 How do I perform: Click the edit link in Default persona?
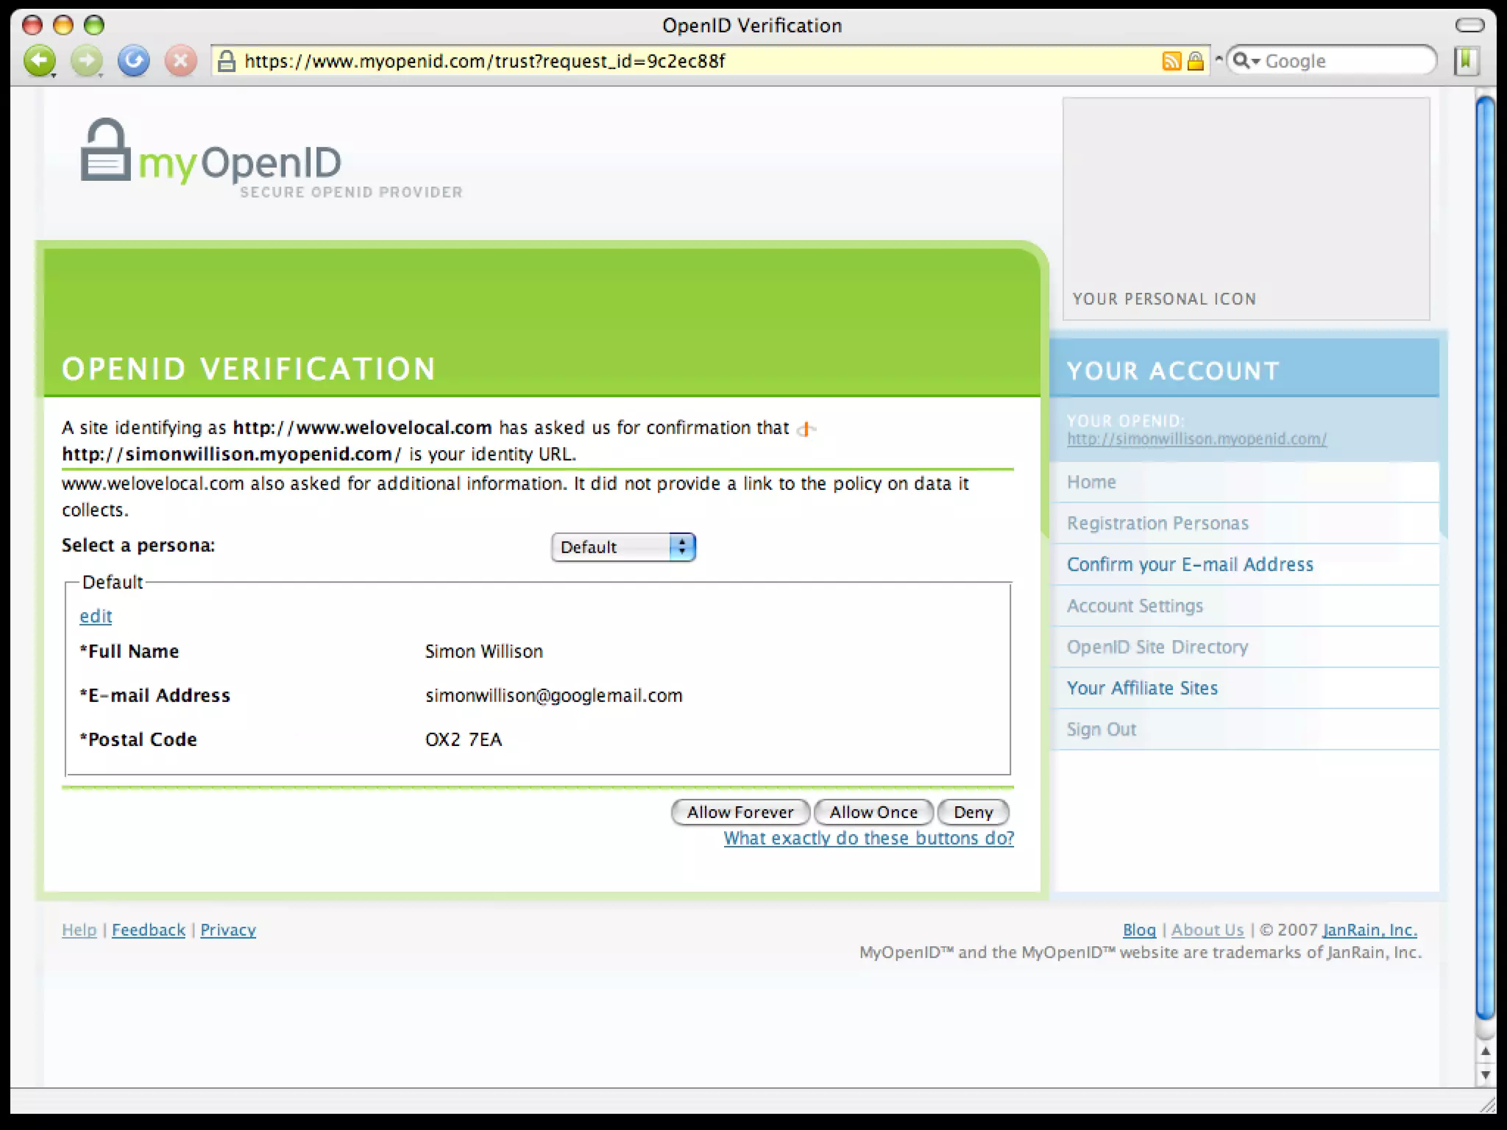click(96, 616)
